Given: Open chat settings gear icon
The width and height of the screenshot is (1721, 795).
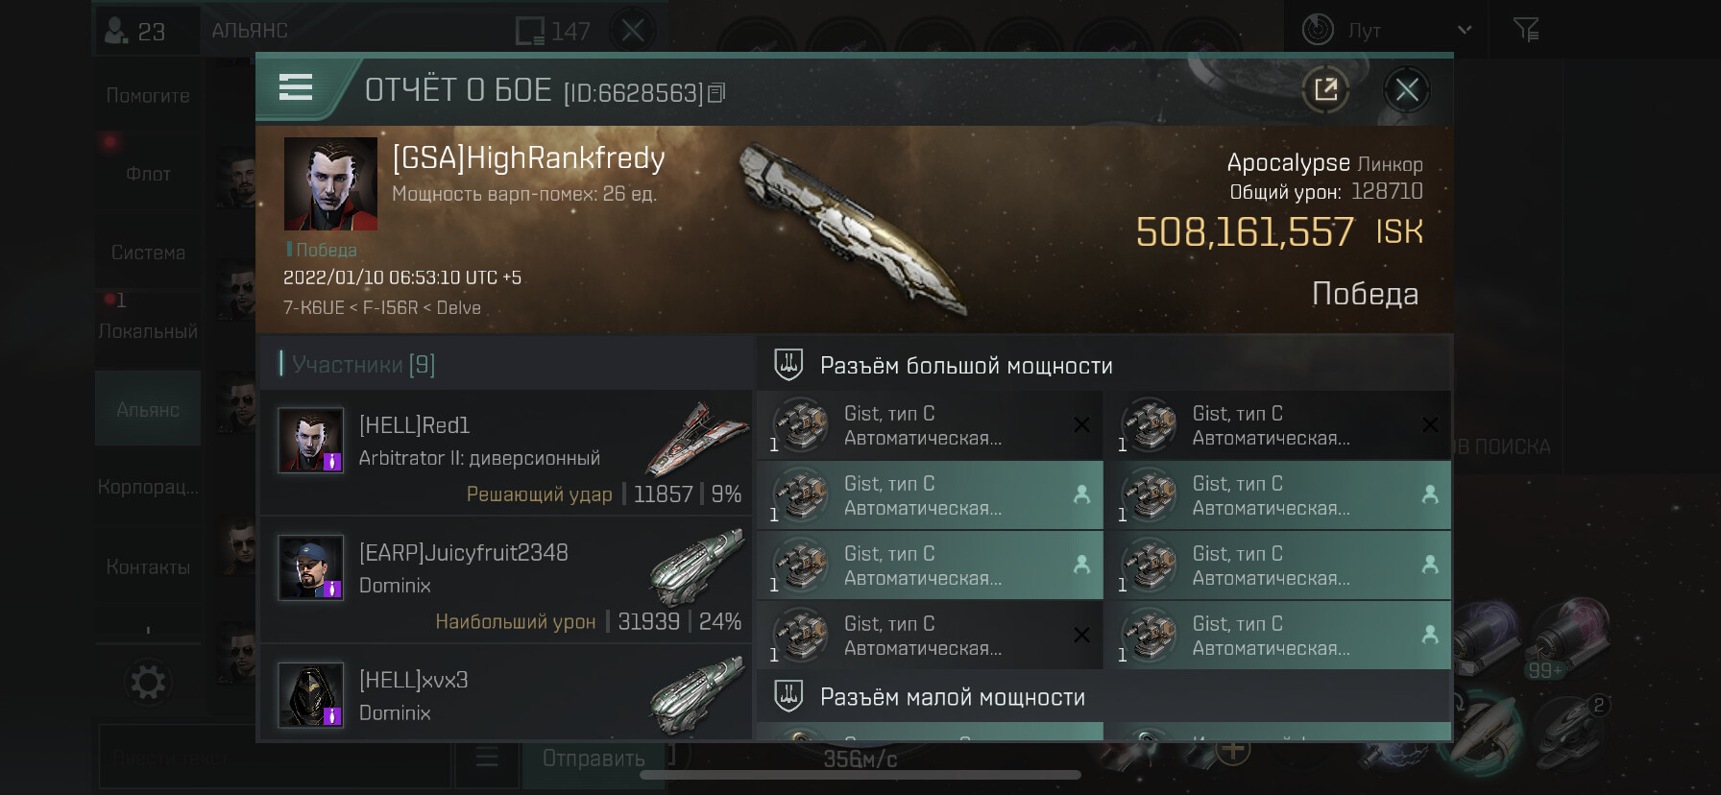Looking at the screenshot, I should pyautogui.click(x=148, y=683).
